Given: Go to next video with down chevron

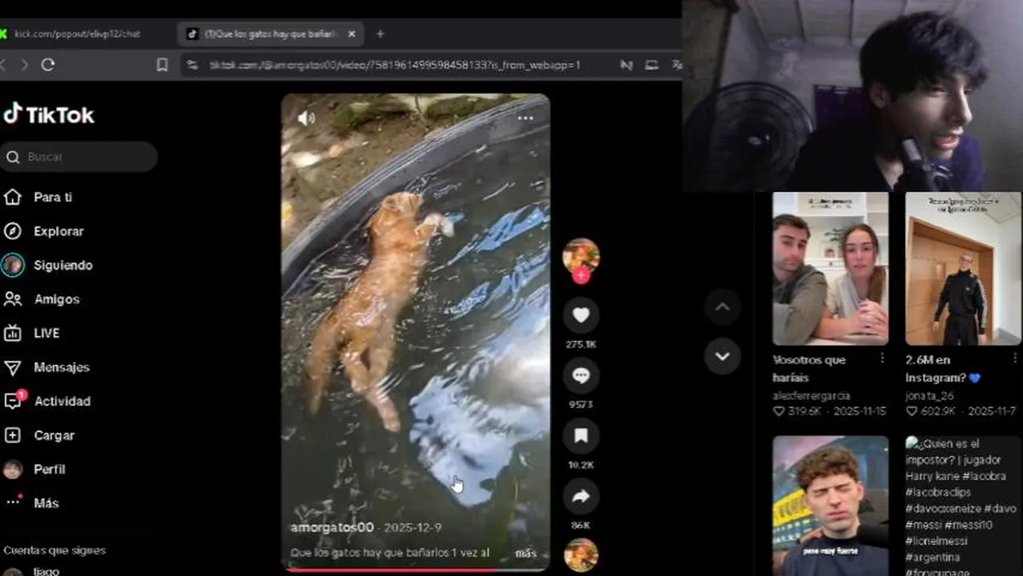Looking at the screenshot, I should 722,356.
